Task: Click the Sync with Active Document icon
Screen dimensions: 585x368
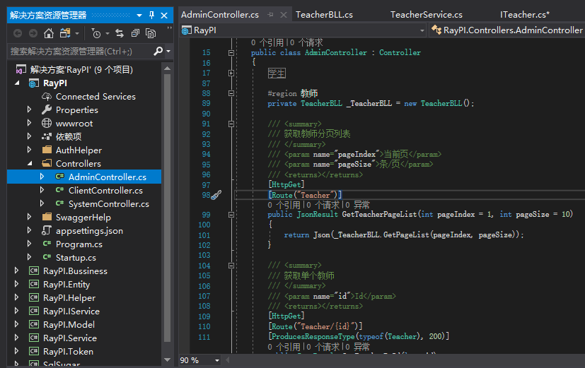Action: (x=120, y=33)
